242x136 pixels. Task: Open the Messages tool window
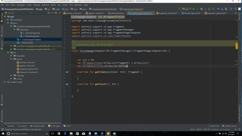pos(54,126)
